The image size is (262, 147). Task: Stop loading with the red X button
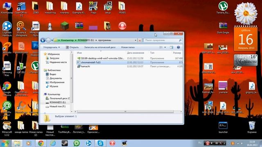pos(140,40)
